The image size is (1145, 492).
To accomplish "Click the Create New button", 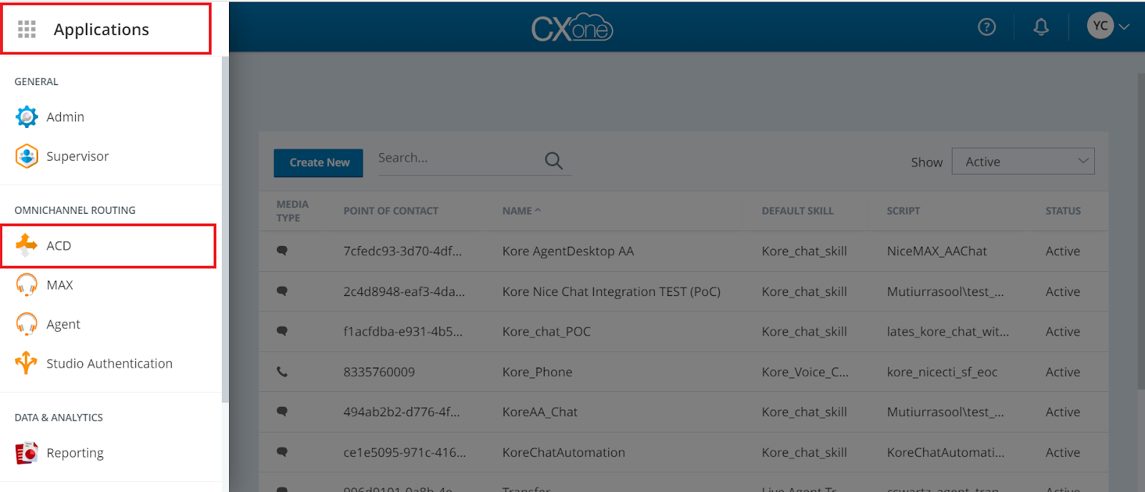I will 318,162.
